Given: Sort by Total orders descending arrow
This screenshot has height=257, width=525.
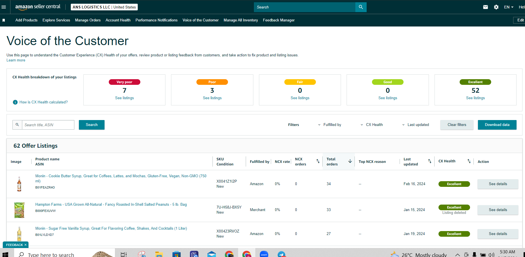Looking at the screenshot, I should tap(350, 161).
